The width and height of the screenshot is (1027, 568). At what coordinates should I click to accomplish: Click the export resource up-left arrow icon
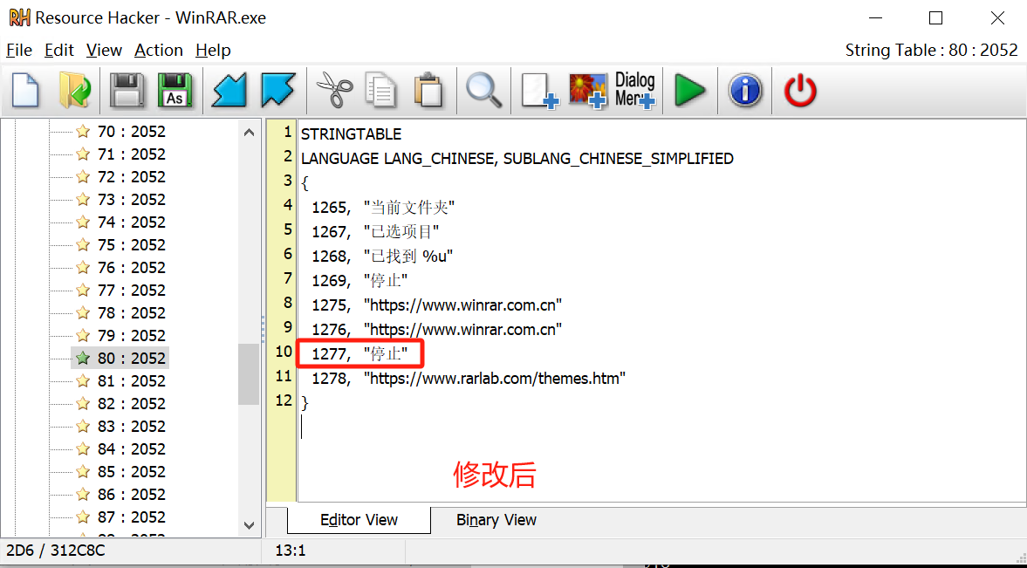pyautogui.click(x=278, y=90)
